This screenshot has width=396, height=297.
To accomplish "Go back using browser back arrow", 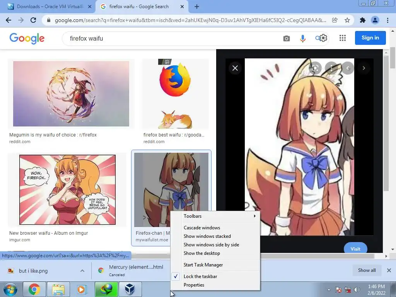I will (x=9, y=20).
